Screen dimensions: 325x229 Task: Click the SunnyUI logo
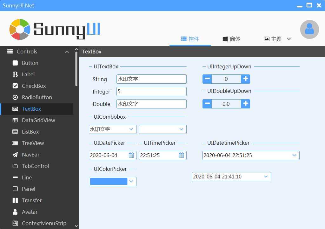pyautogui.click(x=55, y=29)
